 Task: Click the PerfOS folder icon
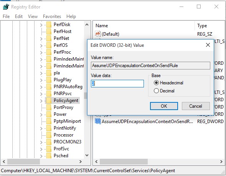pyautogui.click(x=49, y=45)
